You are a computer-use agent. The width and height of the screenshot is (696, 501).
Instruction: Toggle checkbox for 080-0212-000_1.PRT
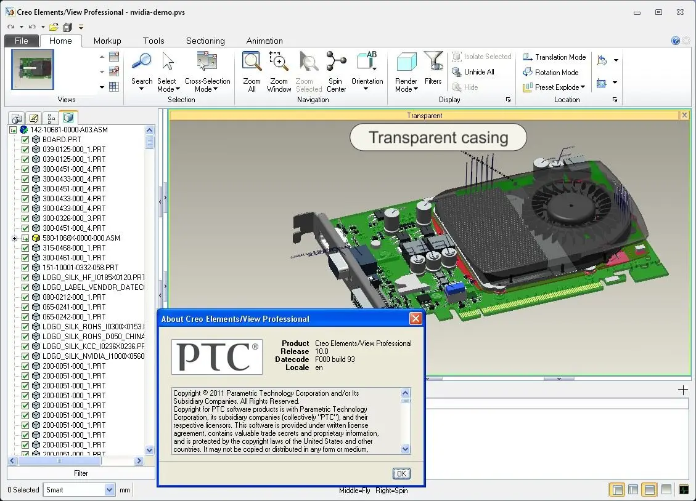tap(25, 297)
